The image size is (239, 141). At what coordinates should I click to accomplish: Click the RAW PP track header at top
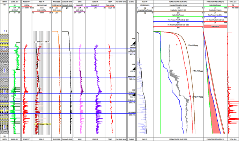pos(145,2)
